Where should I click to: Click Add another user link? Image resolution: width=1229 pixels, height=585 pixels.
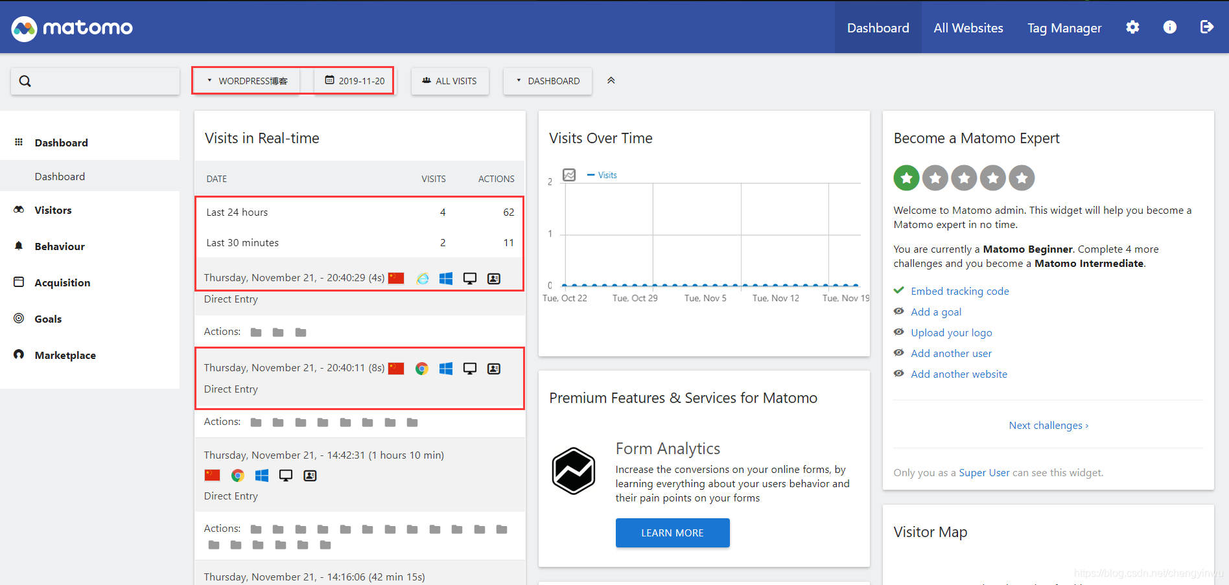(951, 353)
